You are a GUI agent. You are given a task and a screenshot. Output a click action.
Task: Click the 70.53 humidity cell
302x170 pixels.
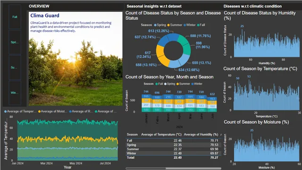coord(214,145)
